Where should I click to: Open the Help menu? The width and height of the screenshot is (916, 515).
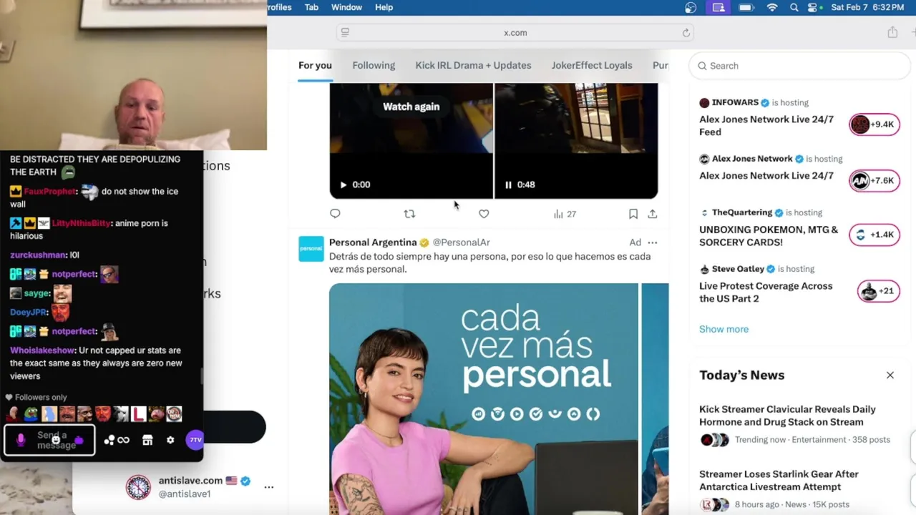click(x=384, y=7)
